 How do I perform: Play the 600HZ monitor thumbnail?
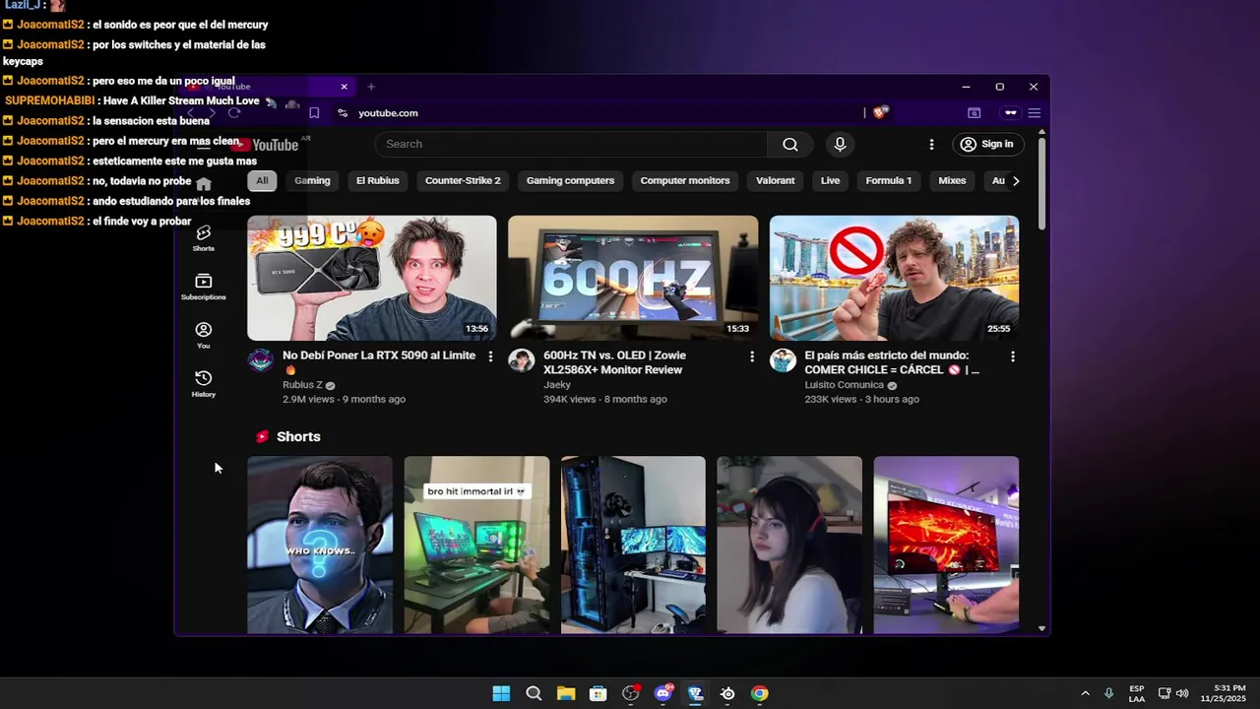(x=633, y=278)
